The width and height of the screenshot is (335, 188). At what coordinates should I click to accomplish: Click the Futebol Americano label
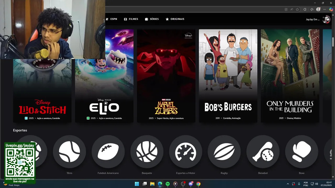click(108, 173)
